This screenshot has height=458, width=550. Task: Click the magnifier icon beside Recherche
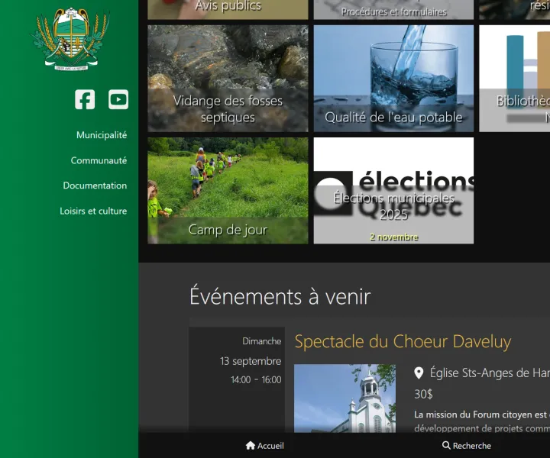tap(446, 445)
